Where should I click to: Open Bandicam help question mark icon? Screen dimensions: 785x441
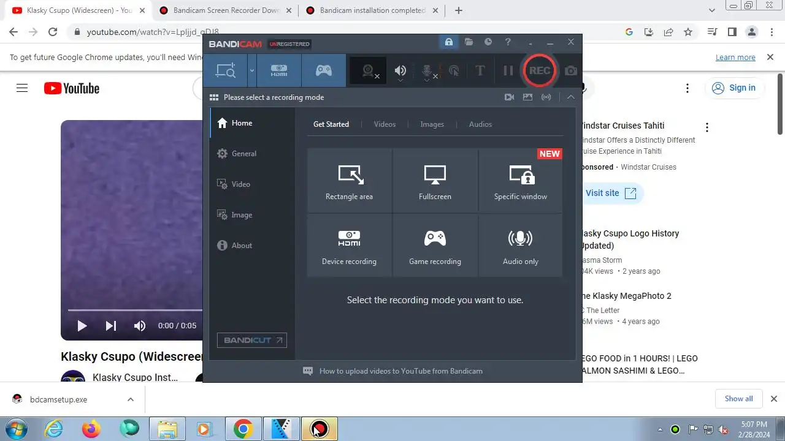(x=508, y=42)
